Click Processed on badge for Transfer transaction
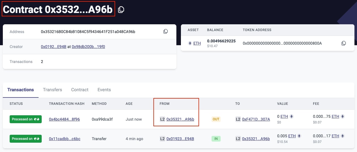 coord(26,139)
